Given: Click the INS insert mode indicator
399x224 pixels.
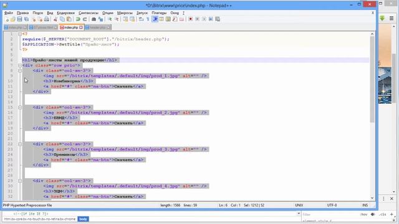Looking at the screenshot, I should pos(365,205).
